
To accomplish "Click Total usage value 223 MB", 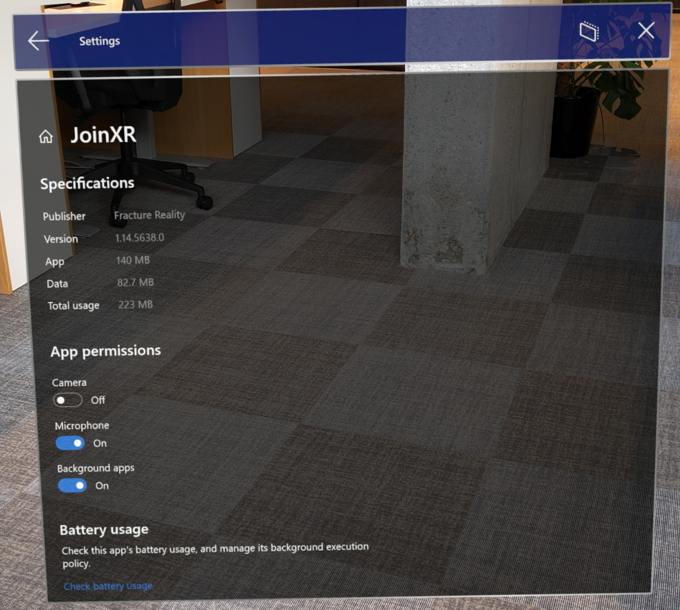I will click(135, 304).
